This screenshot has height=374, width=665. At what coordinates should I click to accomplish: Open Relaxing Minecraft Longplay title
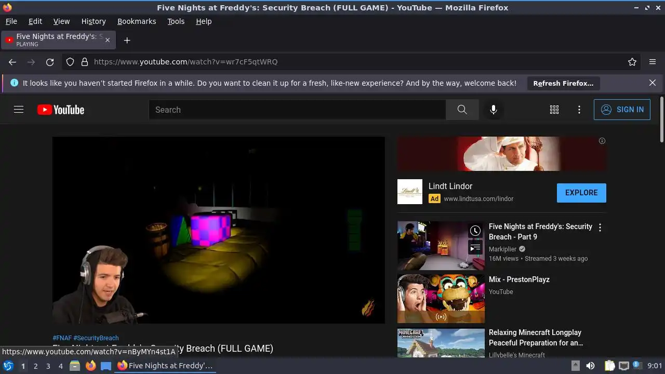click(x=536, y=338)
